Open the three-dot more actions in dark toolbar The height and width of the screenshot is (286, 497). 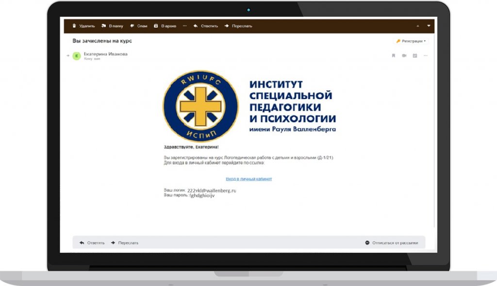185,26
